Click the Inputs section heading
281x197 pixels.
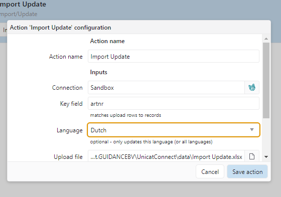[98, 72]
